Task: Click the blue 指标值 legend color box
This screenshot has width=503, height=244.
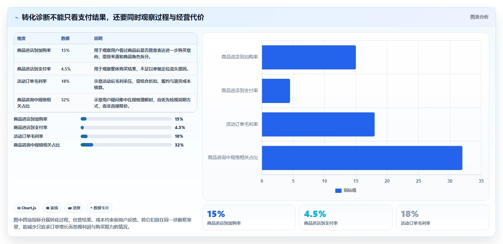Action: click(338, 191)
